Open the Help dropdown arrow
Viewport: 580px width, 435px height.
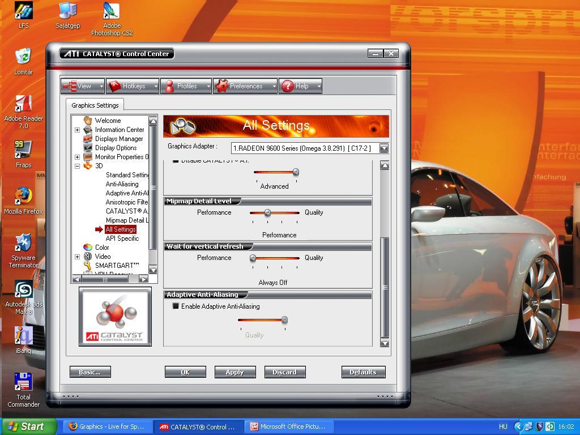pyautogui.click(x=319, y=86)
